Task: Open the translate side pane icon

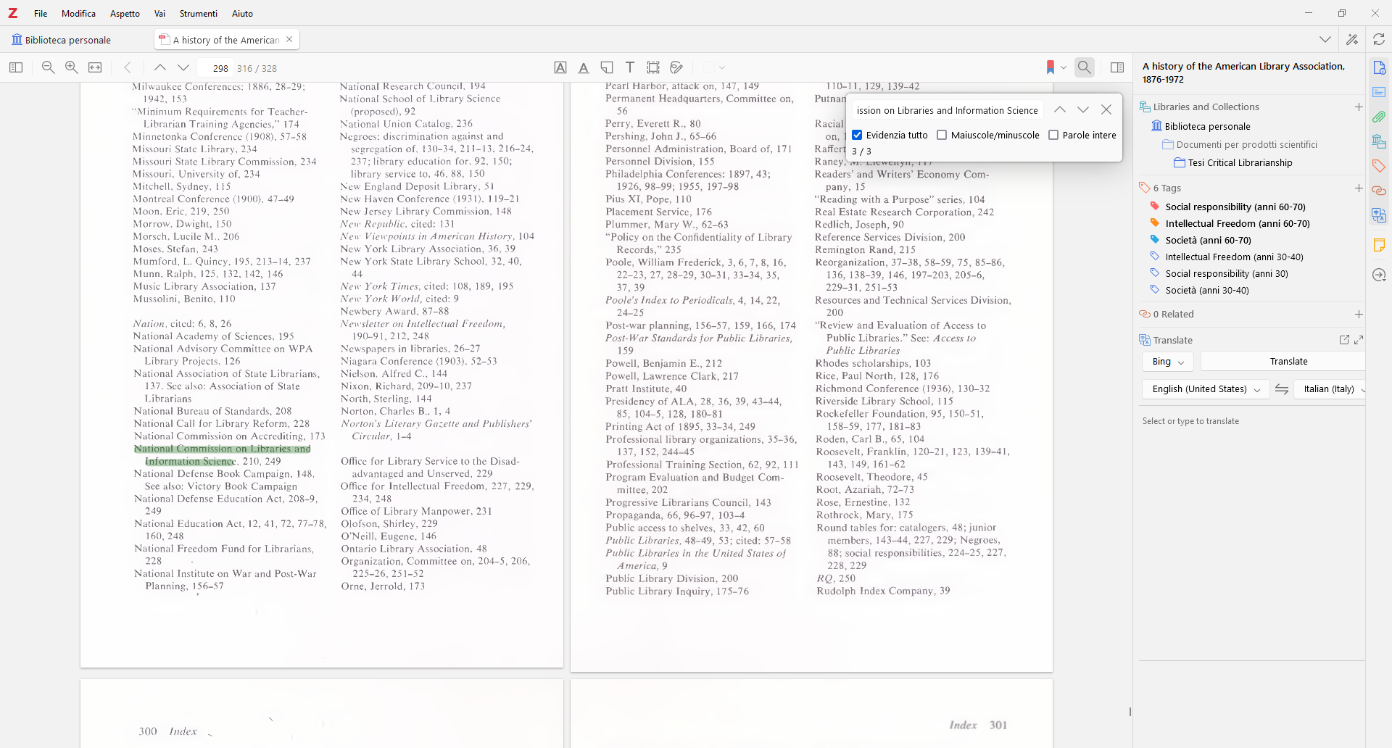Action: 1379,215
